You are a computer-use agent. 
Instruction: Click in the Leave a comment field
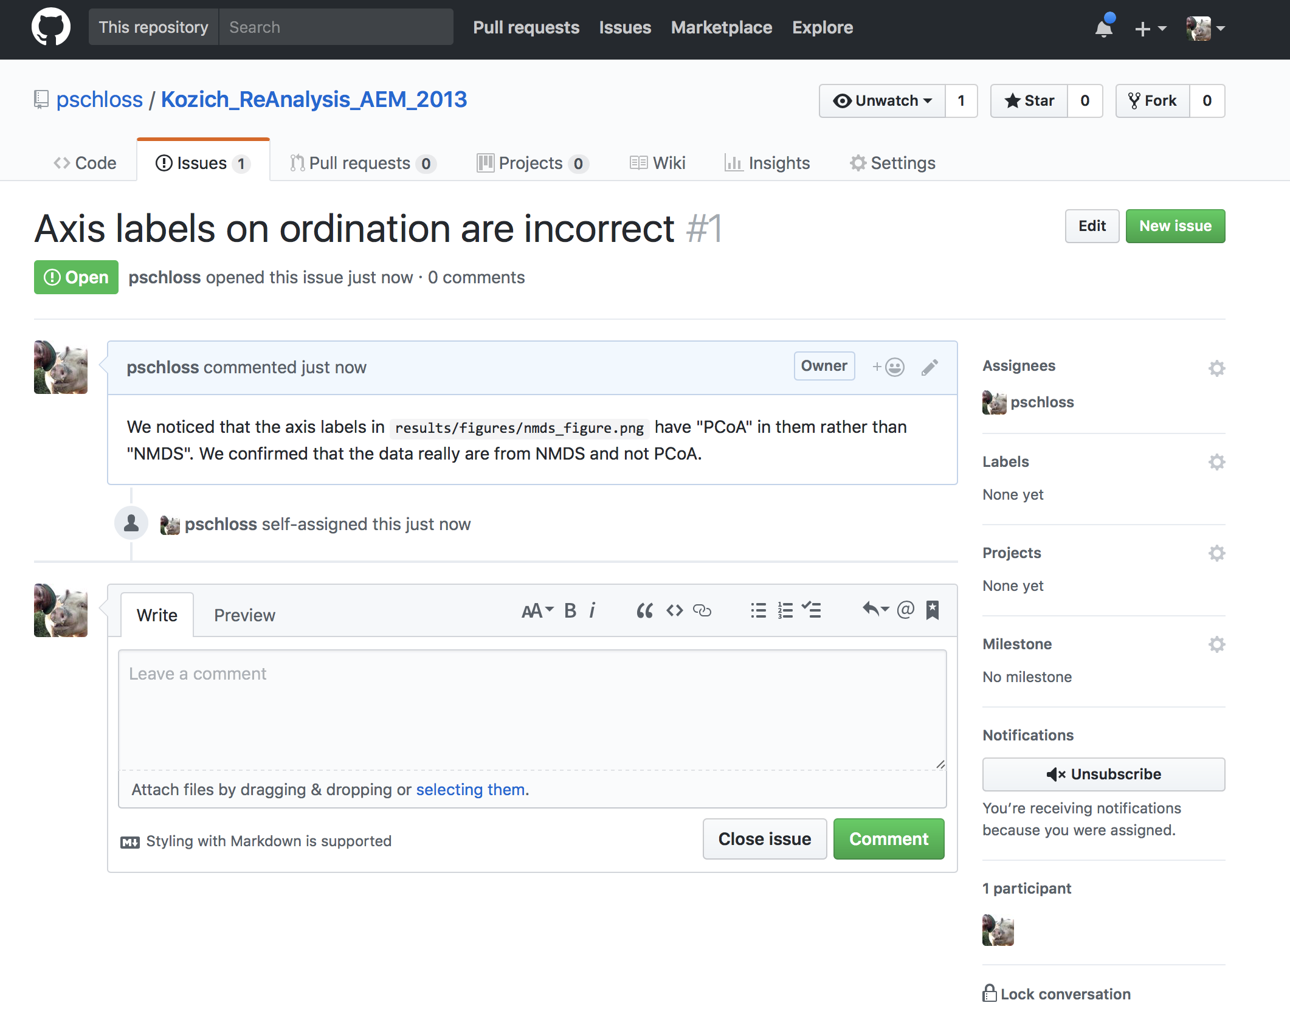click(533, 710)
